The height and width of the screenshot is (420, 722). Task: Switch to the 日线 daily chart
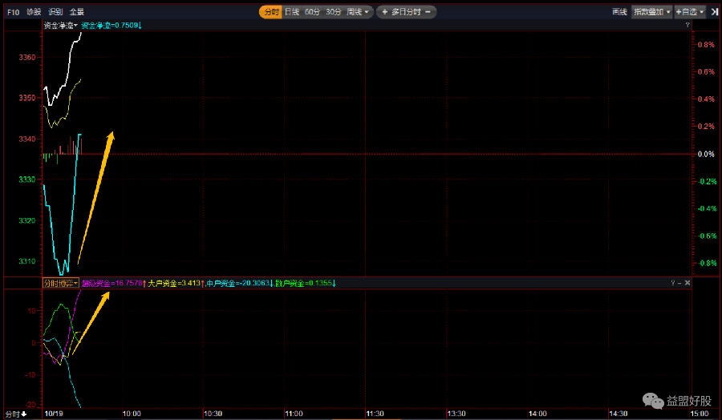click(291, 12)
